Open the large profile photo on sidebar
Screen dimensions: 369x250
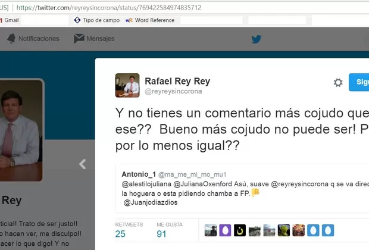coord(21,130)
